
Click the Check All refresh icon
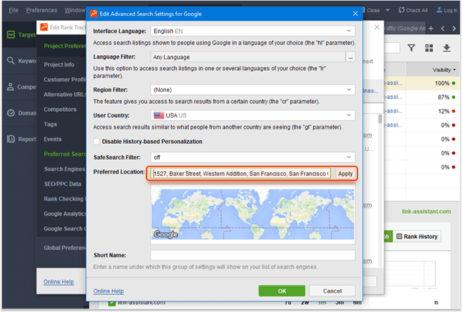(401, 10)
